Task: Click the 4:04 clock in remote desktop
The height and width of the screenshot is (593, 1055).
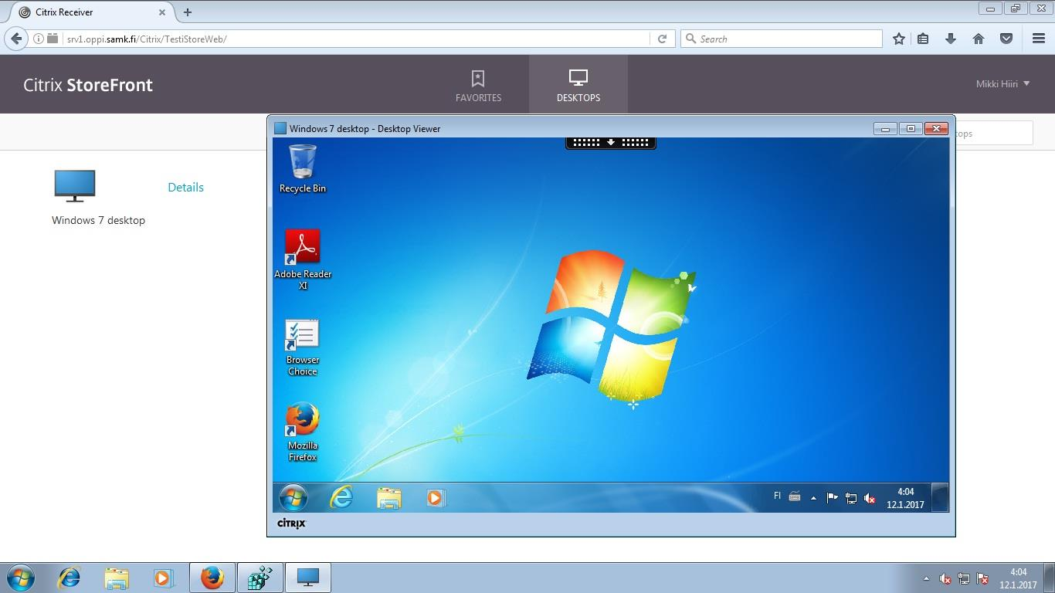Action: pyautogui.click(x=905, y=498)
